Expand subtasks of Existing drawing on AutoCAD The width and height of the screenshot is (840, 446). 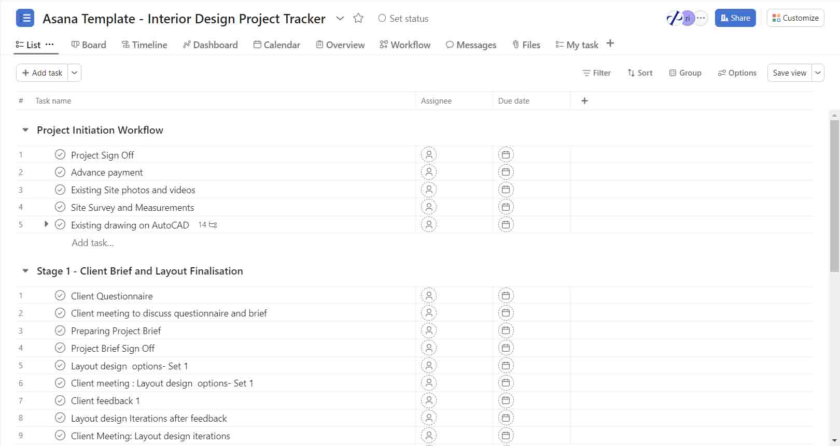tap(46, 224)
